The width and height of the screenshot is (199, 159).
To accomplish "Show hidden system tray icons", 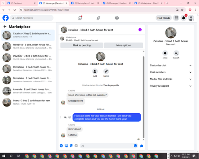I will pos(172,156).
